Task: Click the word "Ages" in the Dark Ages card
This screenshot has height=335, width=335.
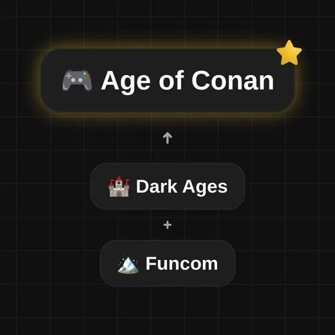Action: pos(205,188)
